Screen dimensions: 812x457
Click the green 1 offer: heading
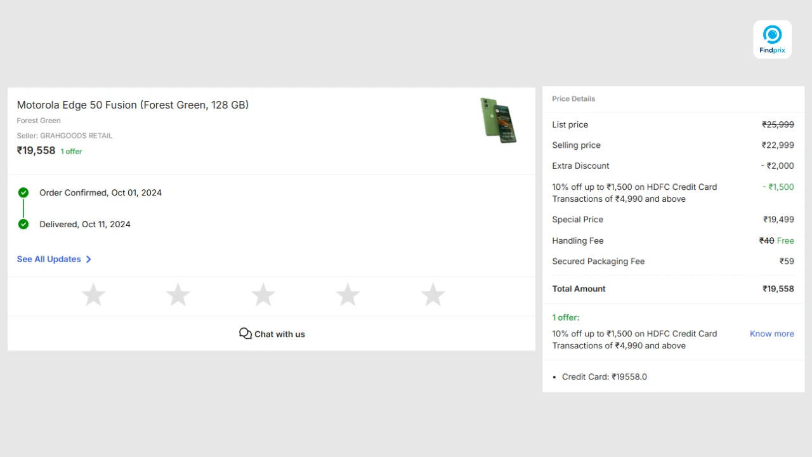point(566,317)
